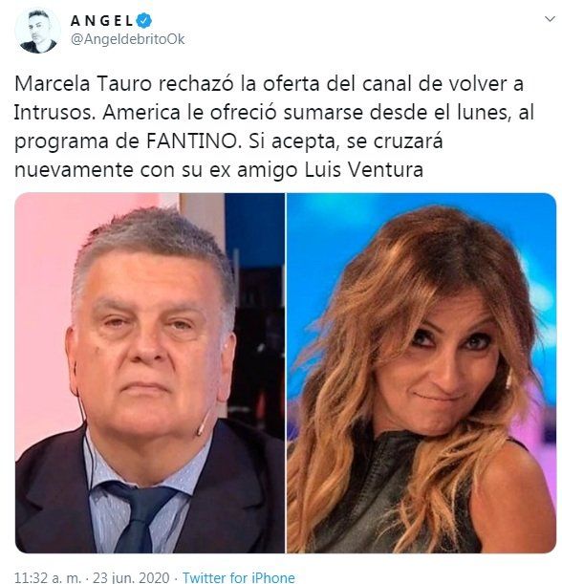Open the right photo of the woman
The image size is (562, 584).
coord(421,373)
